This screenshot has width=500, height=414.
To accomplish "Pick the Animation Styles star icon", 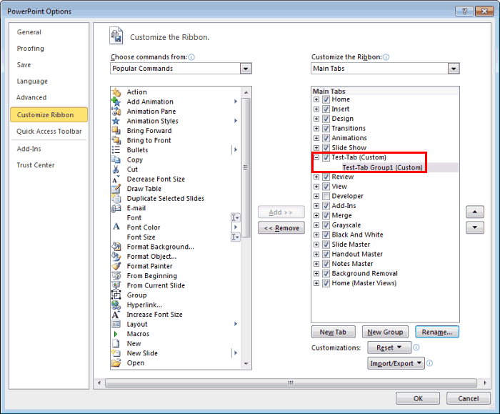I will 116,121.
